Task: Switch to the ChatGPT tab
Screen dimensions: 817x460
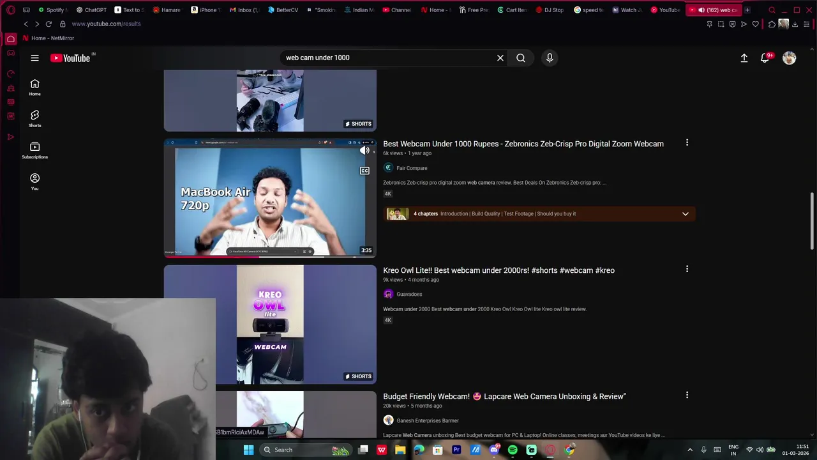Action: tap(91, 10)
